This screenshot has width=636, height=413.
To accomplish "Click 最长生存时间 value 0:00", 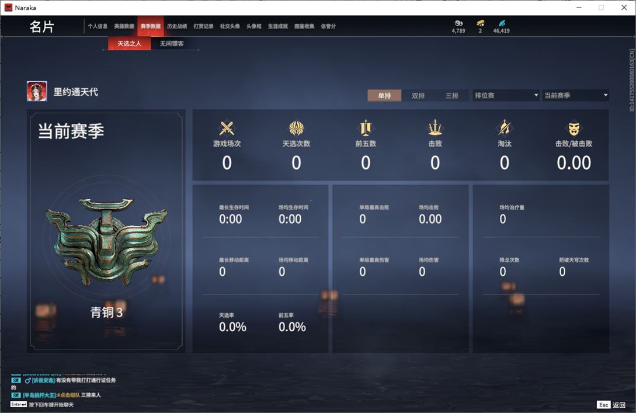I will tap(230, 219).
